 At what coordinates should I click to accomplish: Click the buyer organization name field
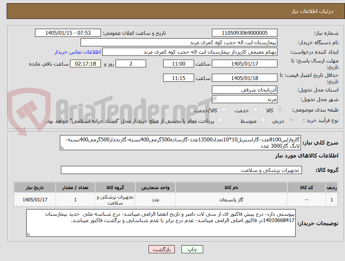coord(179,42)
